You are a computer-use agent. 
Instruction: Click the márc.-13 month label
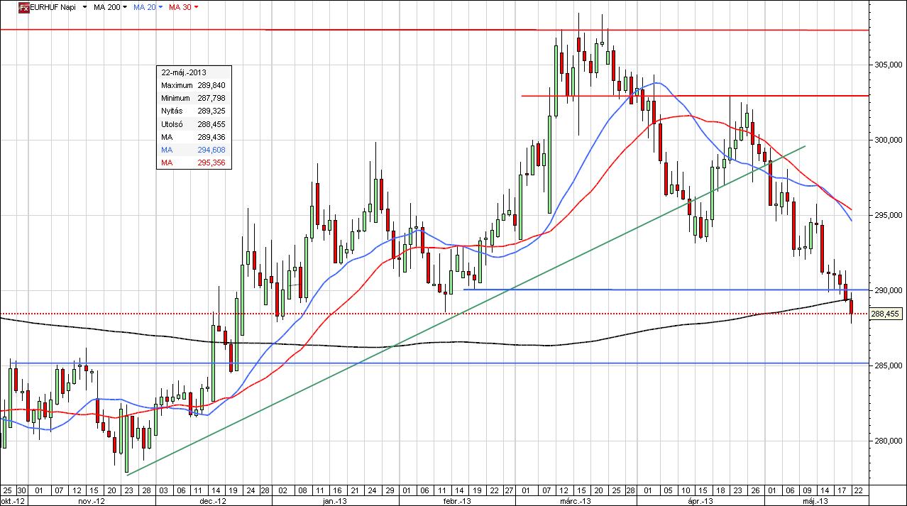tap(575, 500)
